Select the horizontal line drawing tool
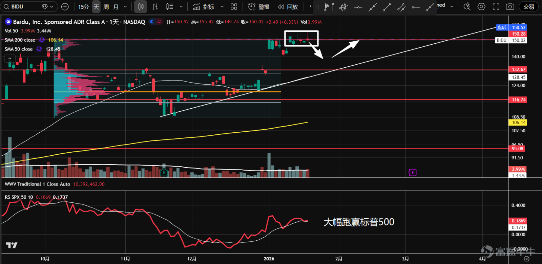The image size is (542, 264). pyautogui.click(x=358, y=7)
